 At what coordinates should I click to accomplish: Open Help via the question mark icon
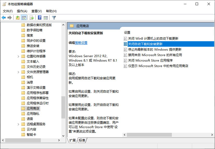click(40, 17)
